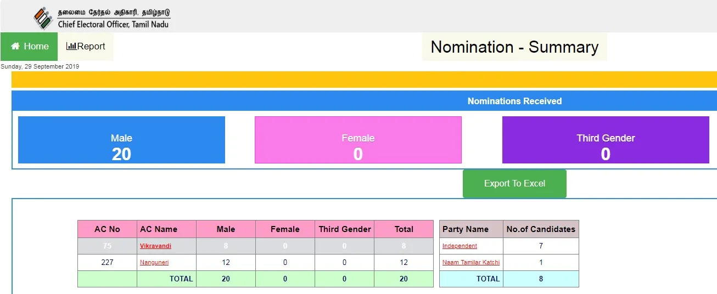This screenshot has width=717, height=294.
Task: Click the TOTAL label in party table
Action: (x=488, y=279)
